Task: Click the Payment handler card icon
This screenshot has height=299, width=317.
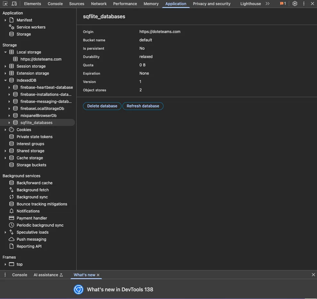Action: tap(12, 218)
